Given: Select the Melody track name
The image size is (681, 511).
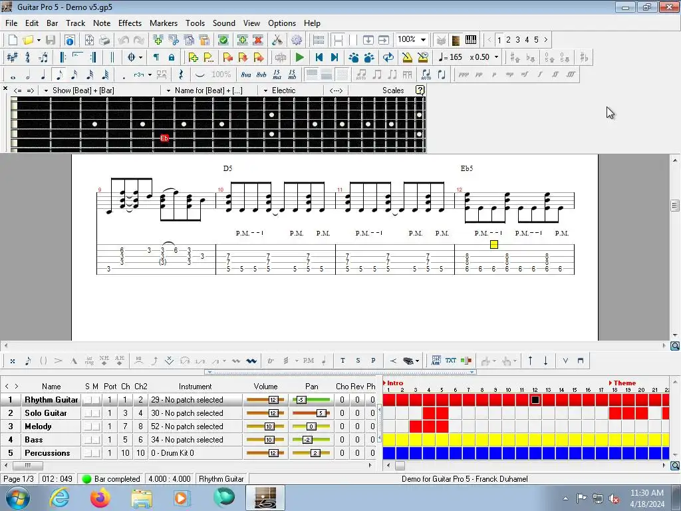Looking at the screenshot, I should [38, 426].
